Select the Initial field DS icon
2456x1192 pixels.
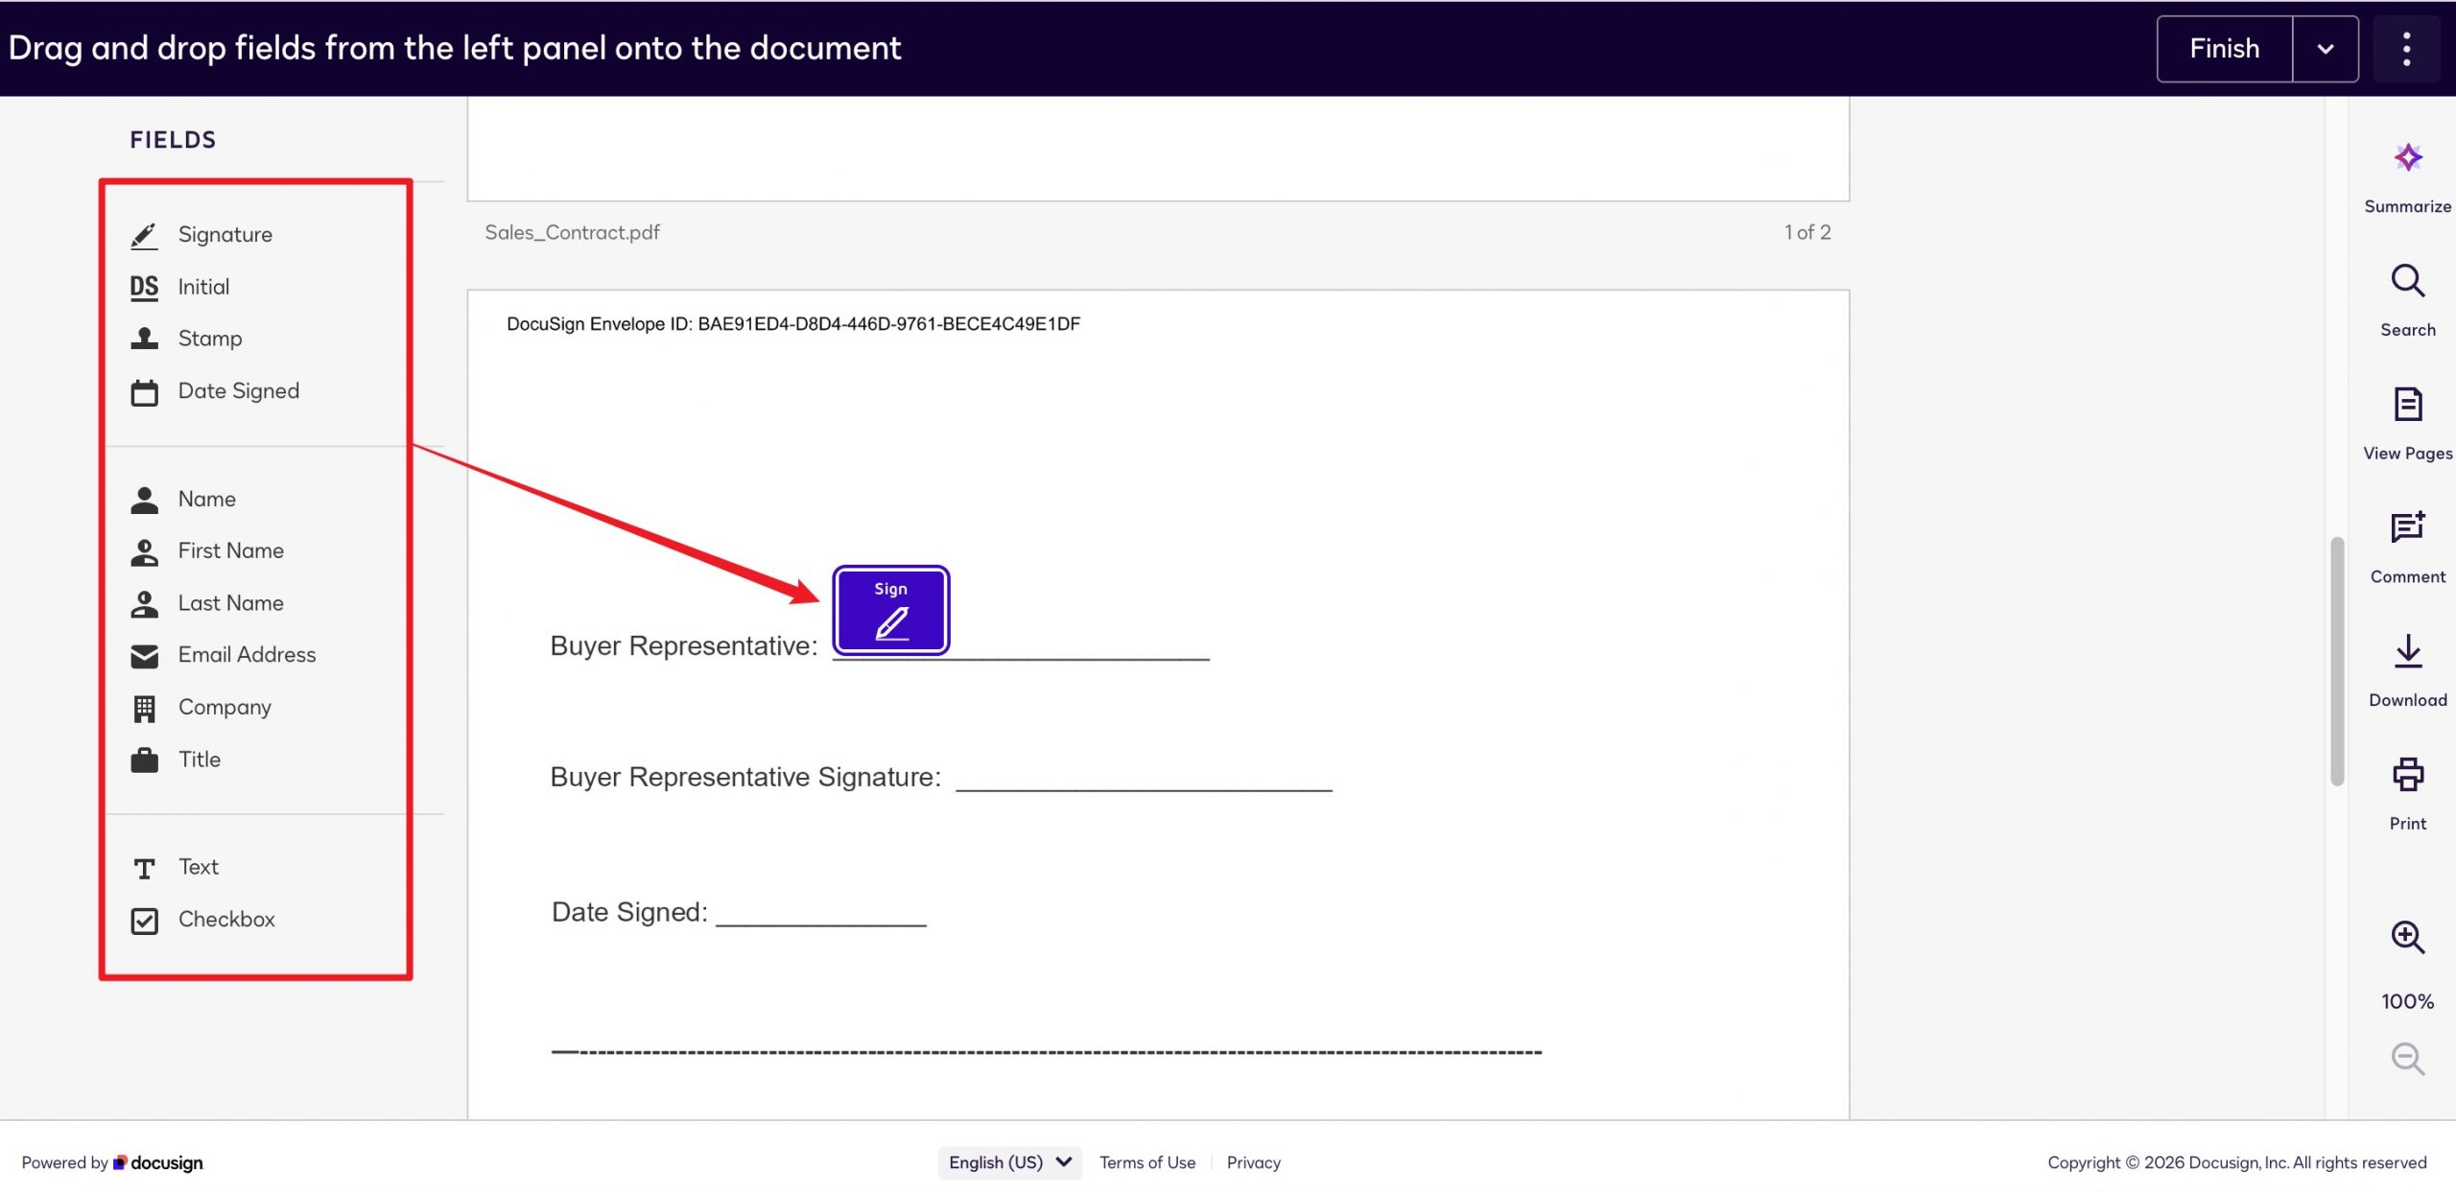[144, 287]
